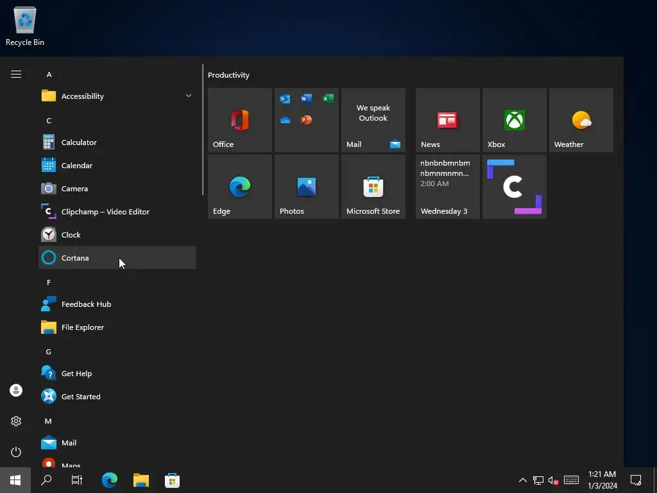Viewport: 657px width, 493px height.
Task: Expand the Start menu hamburger navigation
Action: (16, 74)
